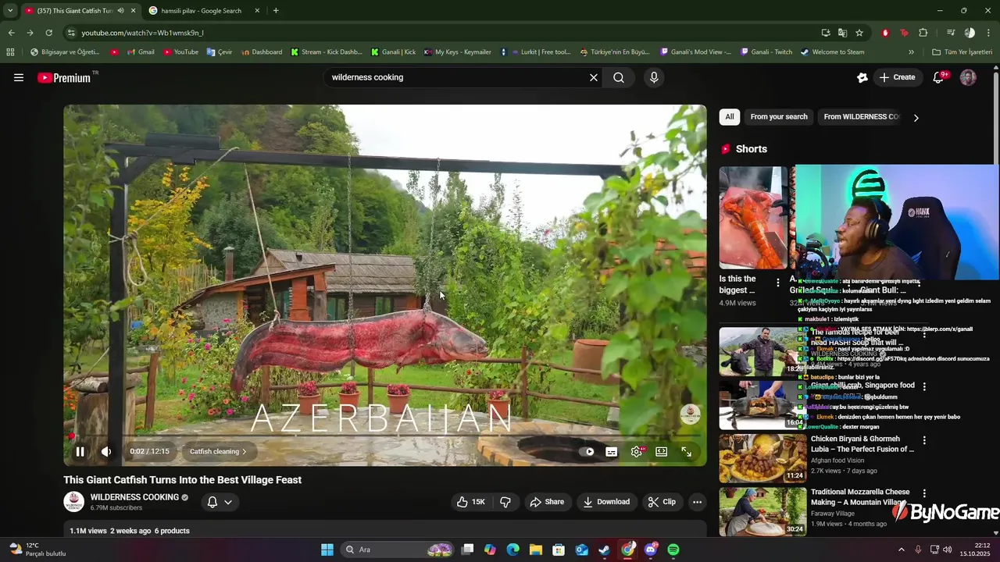The height and width of the screenshot is (562, 1000).
Task: Open more actions (three dots) under the video
Action: [698, 502]
